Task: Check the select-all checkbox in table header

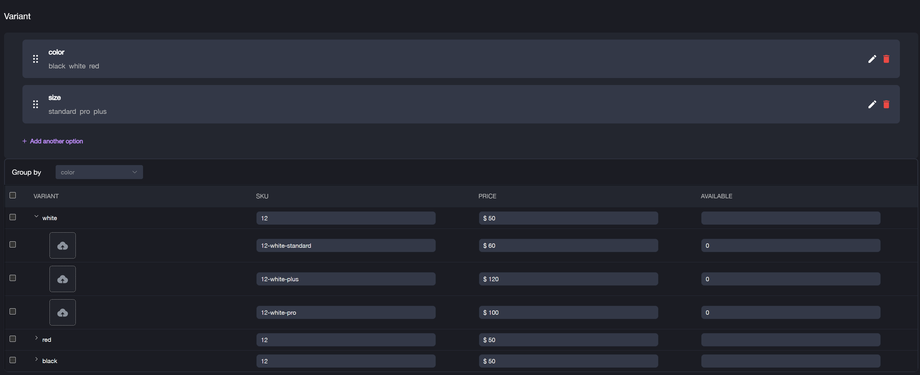Action: [13, 195]
